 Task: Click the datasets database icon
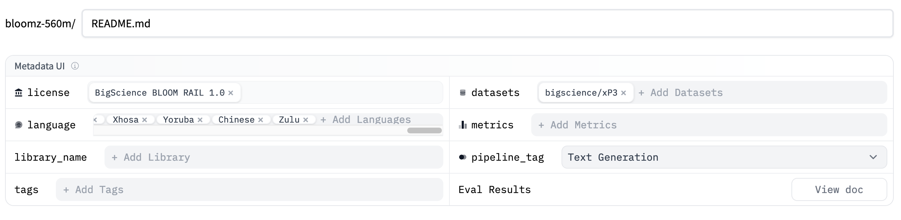tap(463, 93)
